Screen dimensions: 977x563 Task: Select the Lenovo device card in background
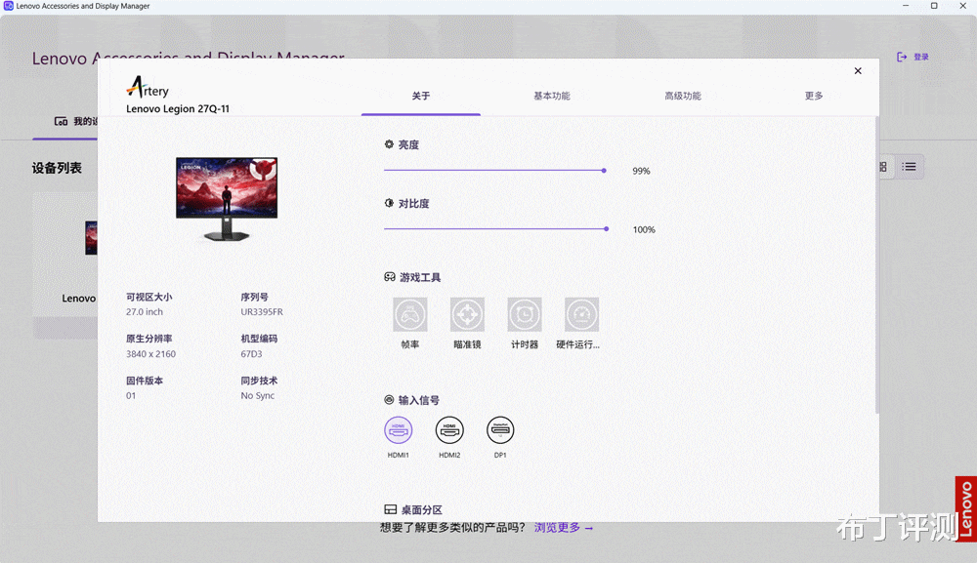coord(65,265)
